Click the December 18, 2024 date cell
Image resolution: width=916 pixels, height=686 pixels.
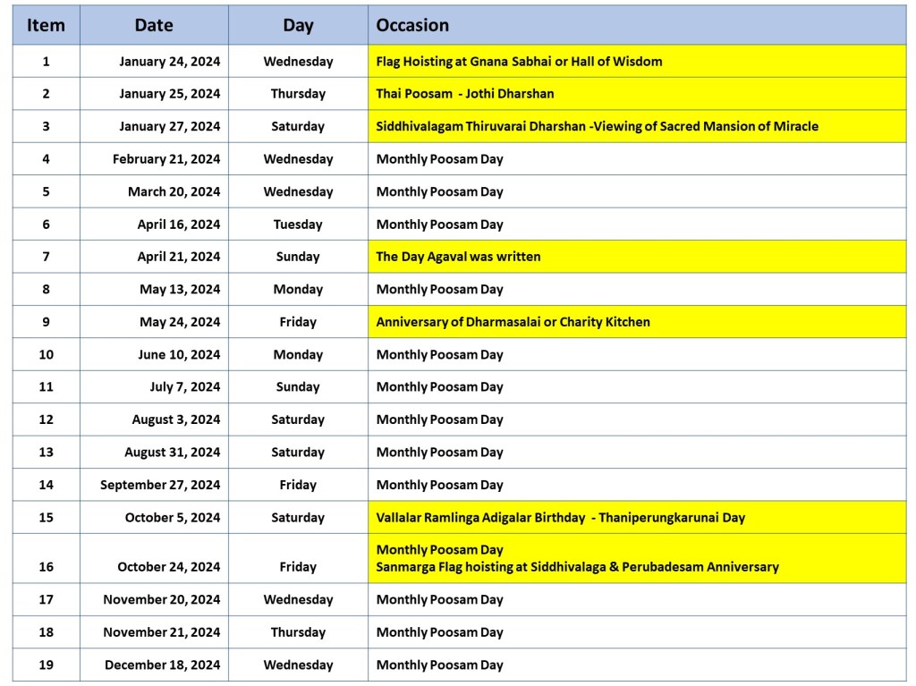click(162, 665)
